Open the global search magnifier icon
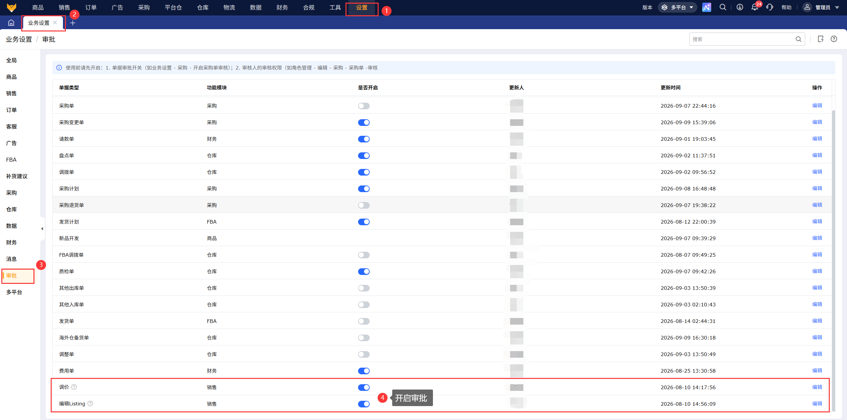Screen dimensions: 847x420 pyautogui.click(x=723, y=7)
